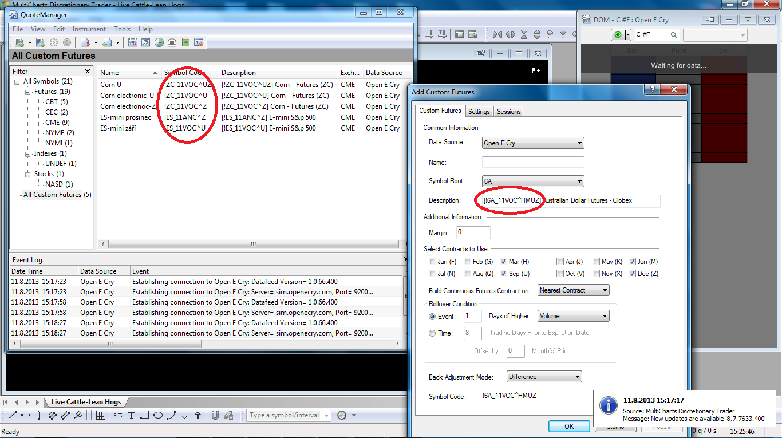Select the Ellipse drawing tool
Screen dimensions: 782x438
click(158, 416)
